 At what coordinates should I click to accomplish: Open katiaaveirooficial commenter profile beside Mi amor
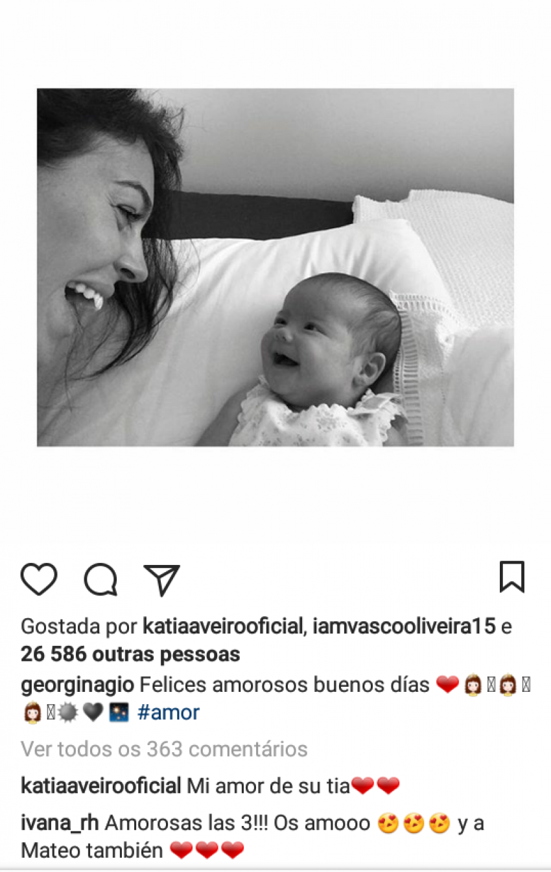pyautogui.click(x=100, y=786)
